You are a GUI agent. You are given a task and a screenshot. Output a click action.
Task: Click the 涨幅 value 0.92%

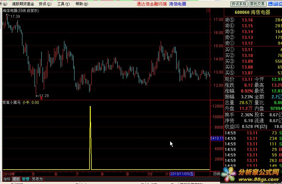coord(247,91)
